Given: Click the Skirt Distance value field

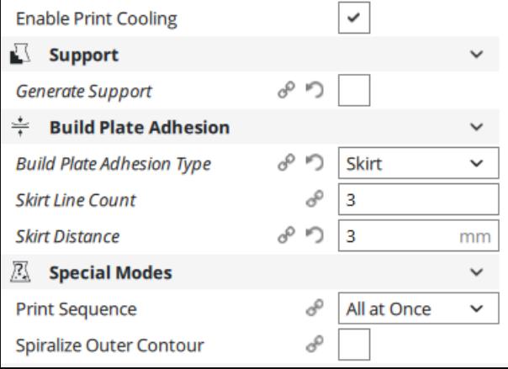Looking at the screenshot, I should (x=419, y=235).
